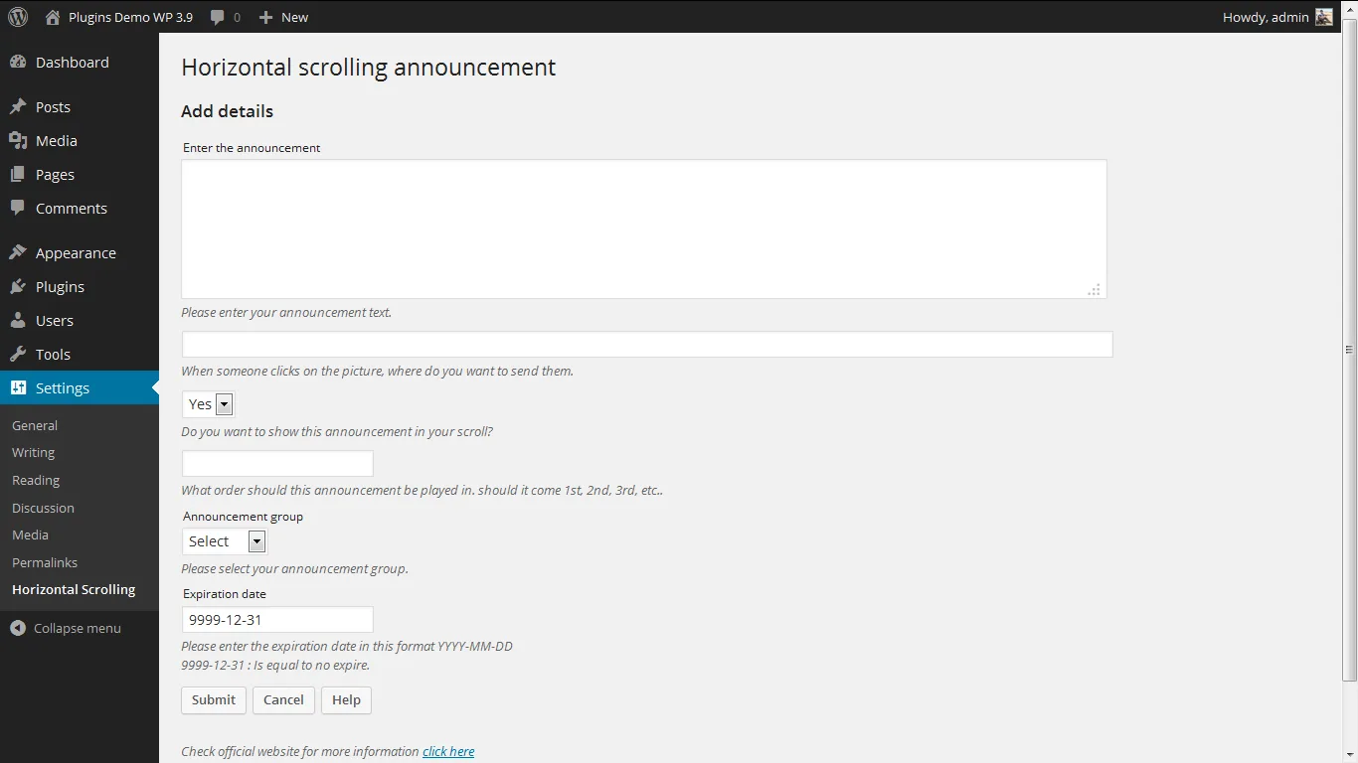Click the plus icon next to New

265,17
